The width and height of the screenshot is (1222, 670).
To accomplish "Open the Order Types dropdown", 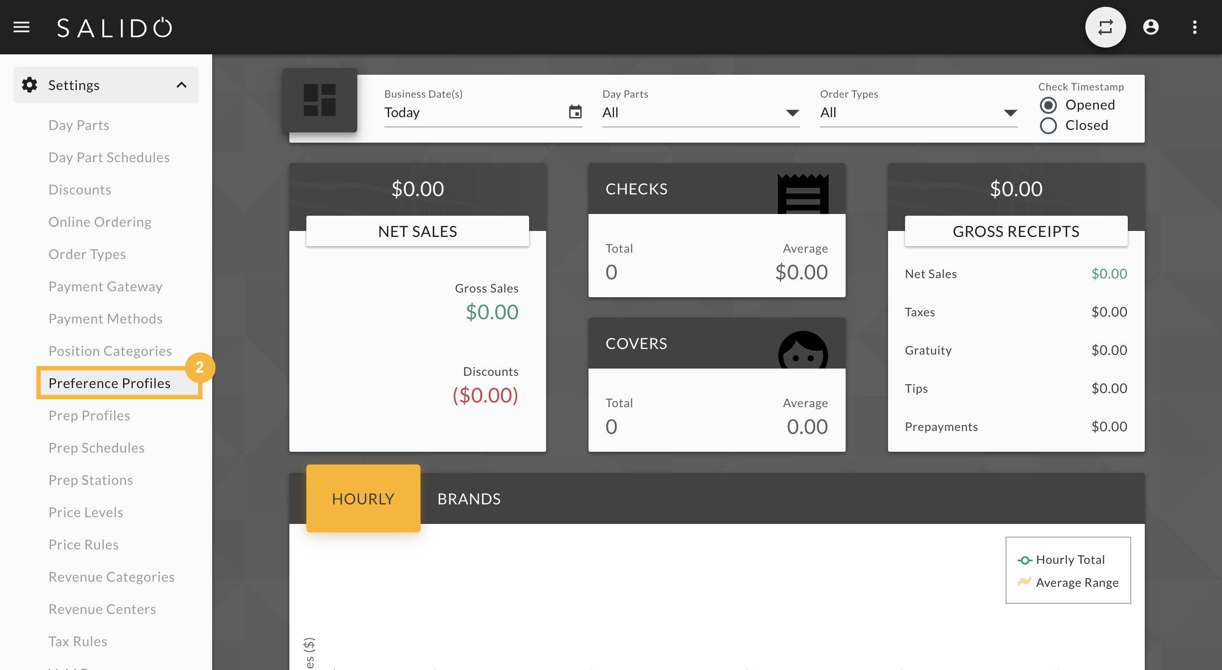I will [918, 113].
